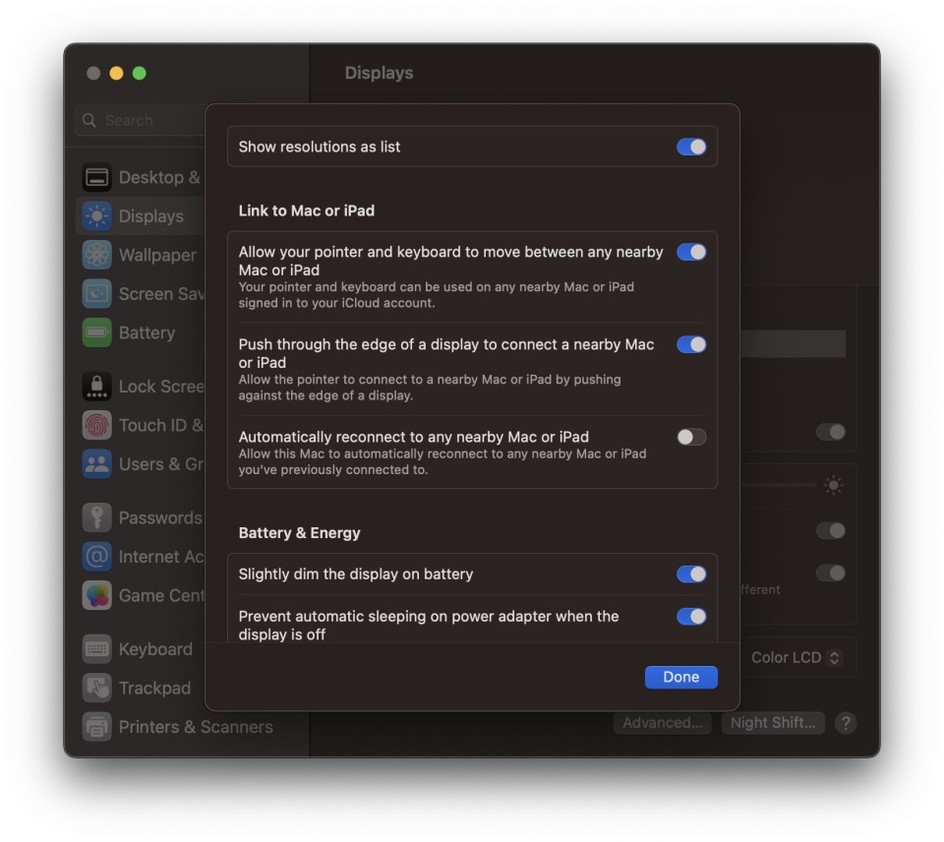
Task: Open Wallpaper settings in sidebar
Action: 157,256
